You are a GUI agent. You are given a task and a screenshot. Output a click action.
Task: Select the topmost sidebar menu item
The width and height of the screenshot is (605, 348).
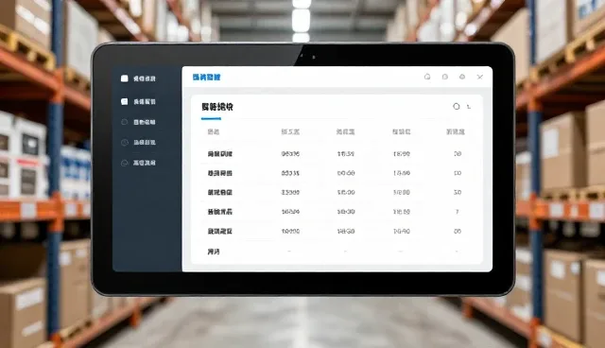pos(138,78)
